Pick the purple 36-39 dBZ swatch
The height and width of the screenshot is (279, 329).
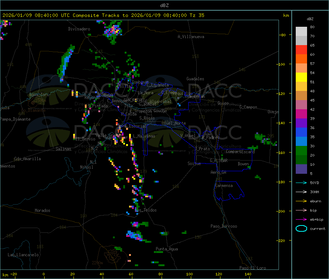click(301, 123)
